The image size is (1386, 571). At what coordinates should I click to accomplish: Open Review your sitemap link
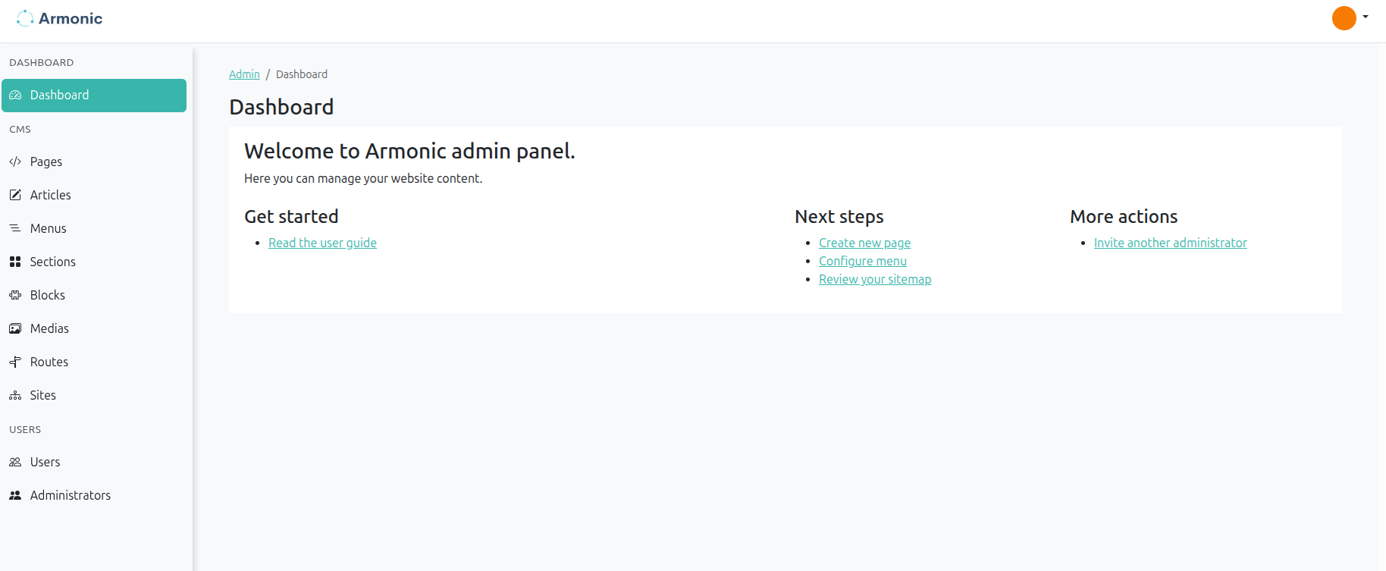coord(875,279)
